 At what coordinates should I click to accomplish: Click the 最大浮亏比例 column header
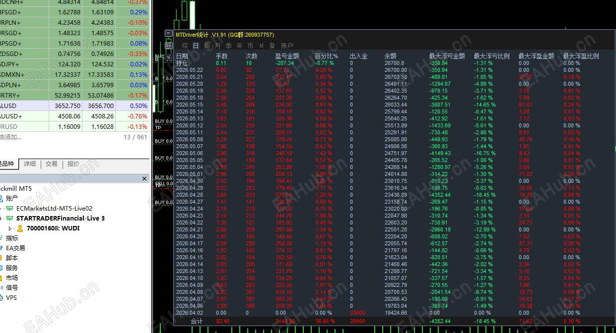pos(492,56)
